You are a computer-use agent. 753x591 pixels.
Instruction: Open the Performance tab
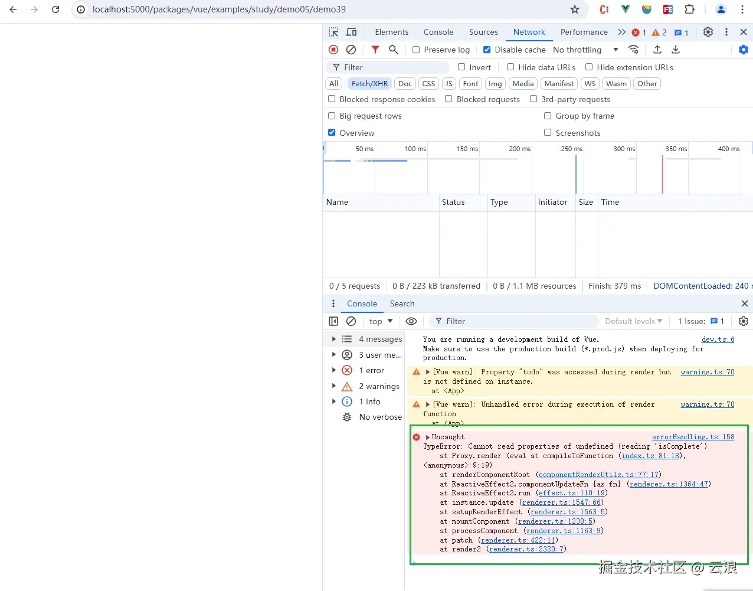(584, 32)
